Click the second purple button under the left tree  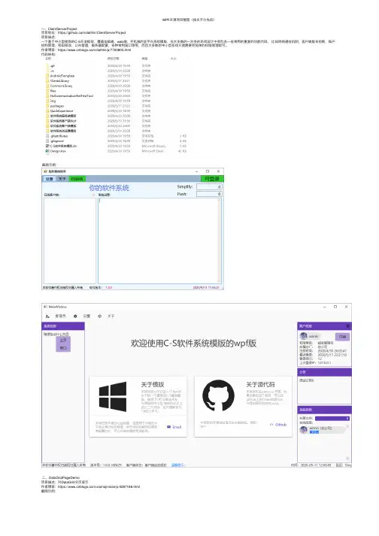pyautogui.click(x=63, y=348)
